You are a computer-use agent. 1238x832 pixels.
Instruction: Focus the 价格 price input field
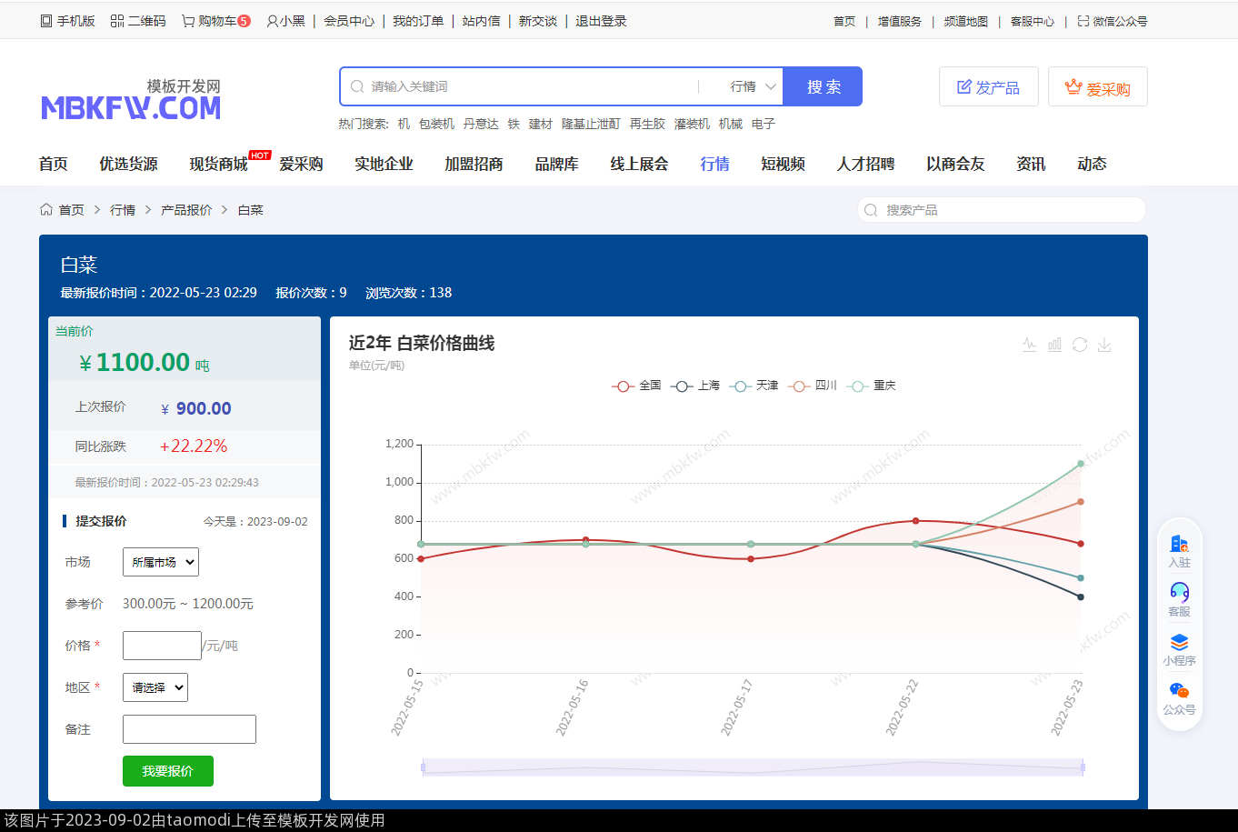click(x=162, y=646)
